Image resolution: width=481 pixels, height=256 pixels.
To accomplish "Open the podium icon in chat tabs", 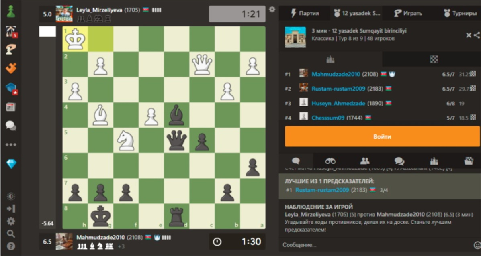I will pyautogui.click(x=434, y=161).
